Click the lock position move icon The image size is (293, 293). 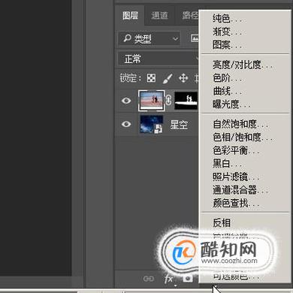[x=183, y=78]
